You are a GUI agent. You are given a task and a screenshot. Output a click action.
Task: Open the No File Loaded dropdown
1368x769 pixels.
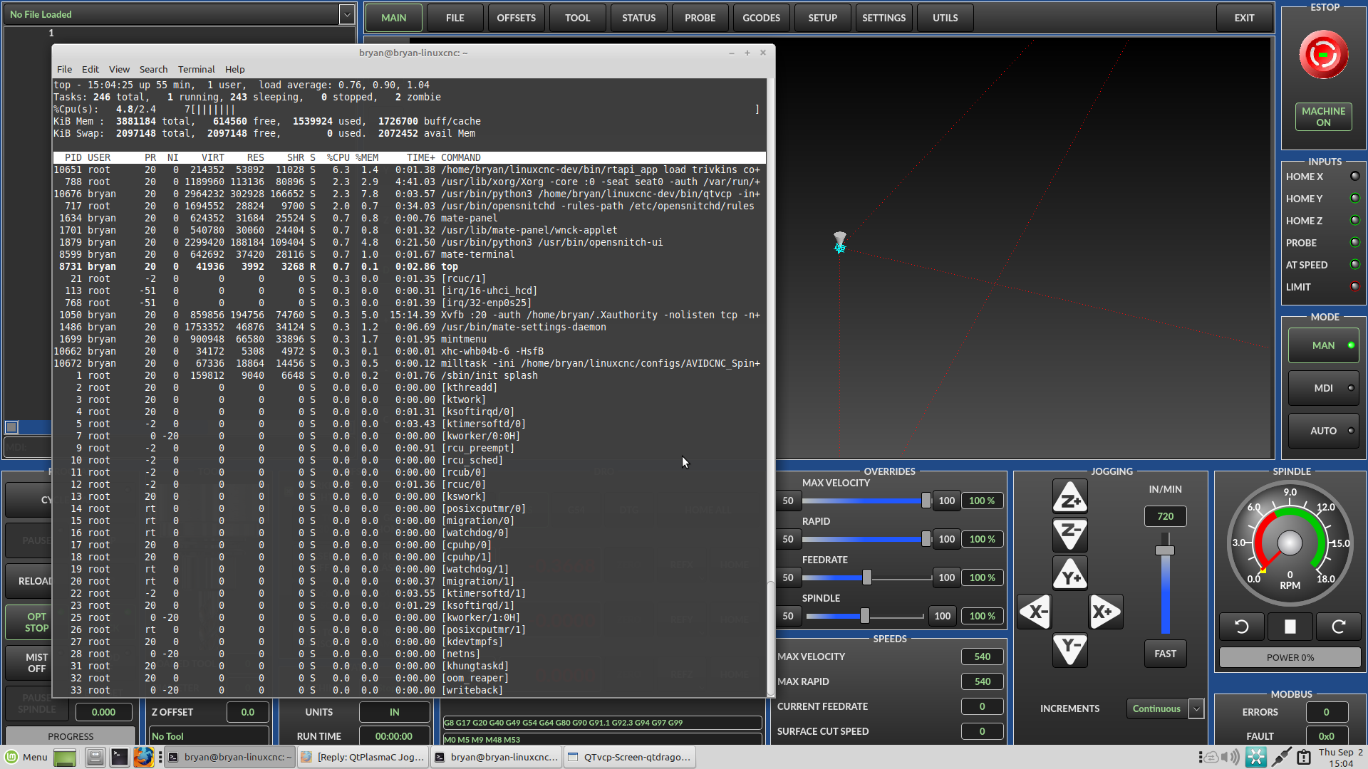point(346,14)
